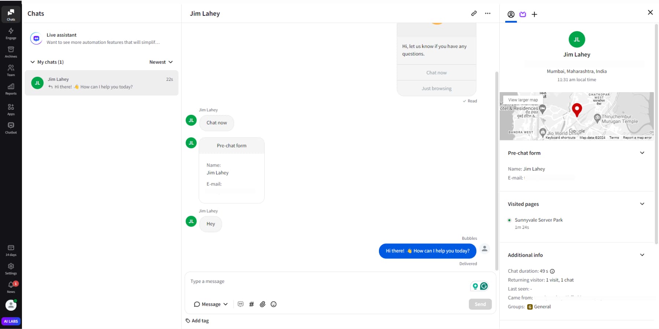The width and height of the screenshot is (659, 329).
Task: Collapse the Visited pages section
Action: pyautogui.click(x=643, y=204)
